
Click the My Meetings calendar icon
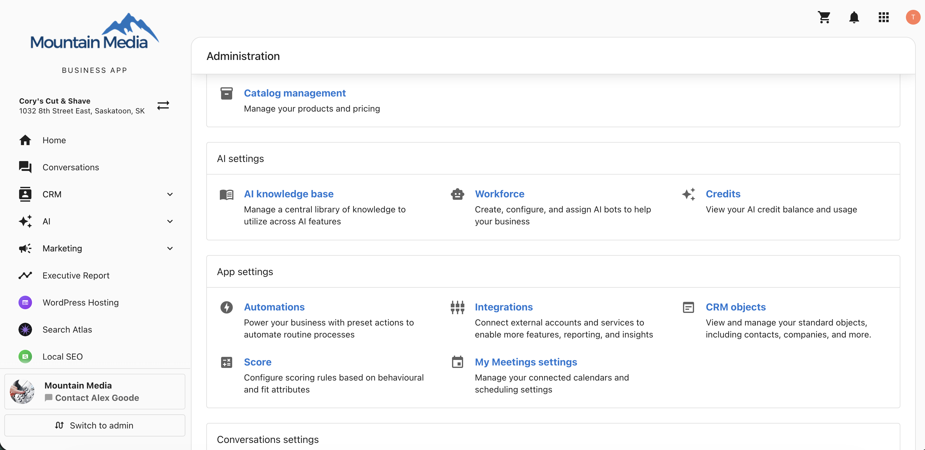click(457, 362)
